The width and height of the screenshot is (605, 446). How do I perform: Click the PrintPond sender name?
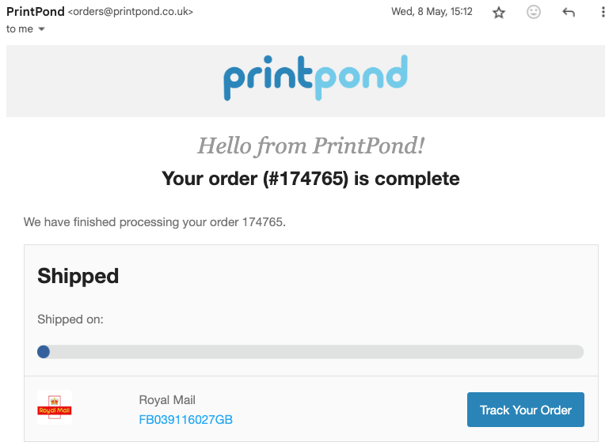pos(35,12)
